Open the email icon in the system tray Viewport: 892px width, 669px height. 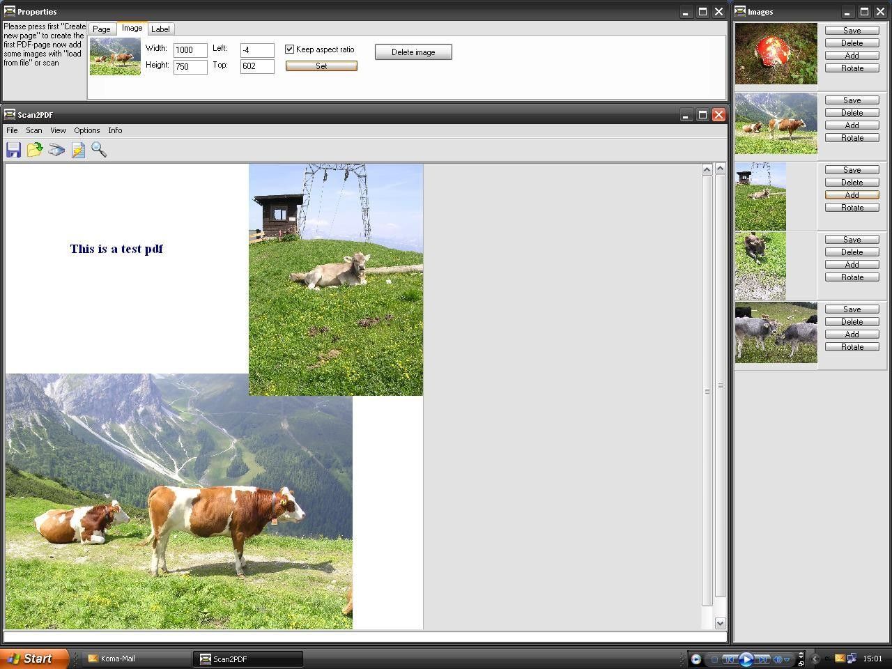click(x=840, y=659)
